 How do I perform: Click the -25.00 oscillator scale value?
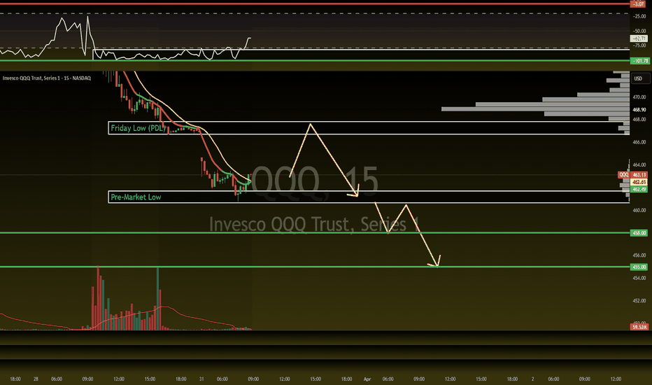tap(639, 16)
